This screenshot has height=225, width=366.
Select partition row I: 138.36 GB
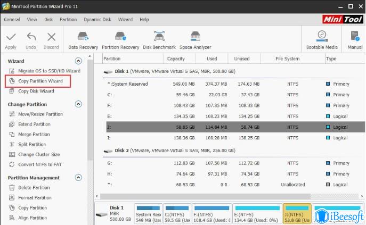coord(235,138)
